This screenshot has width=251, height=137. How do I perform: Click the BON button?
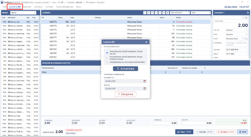[x=243, y=132]
